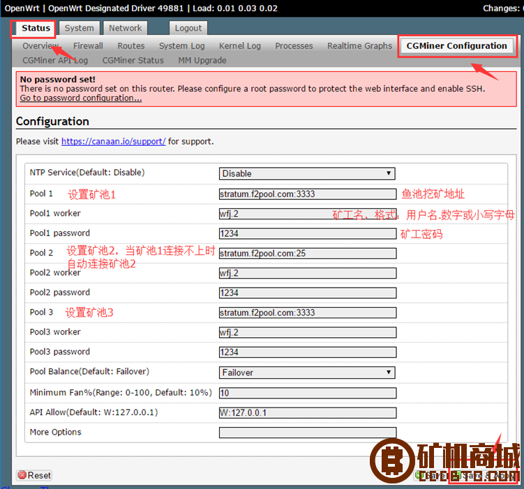Click the Configuration heading
Viewport: 524px width, 489px height.
click(52, 121)
